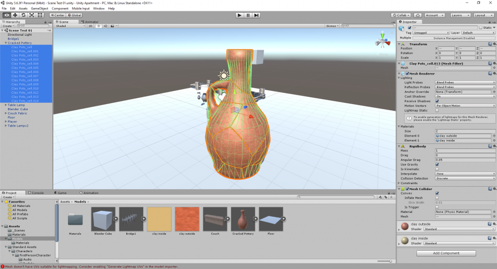Open the Cast Shadows dropdown
Image resolution: width=497 pixels, height=269 pixels.
pos(465,96)
